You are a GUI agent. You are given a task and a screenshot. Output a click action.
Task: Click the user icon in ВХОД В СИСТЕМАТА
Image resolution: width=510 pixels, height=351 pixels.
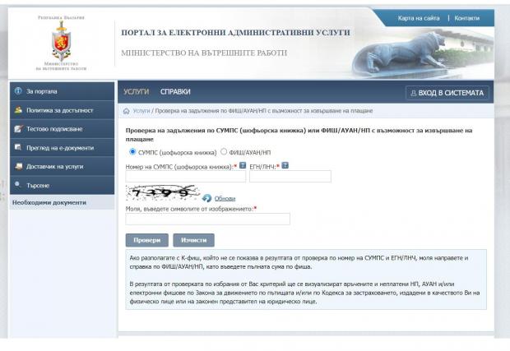[413, 93]
